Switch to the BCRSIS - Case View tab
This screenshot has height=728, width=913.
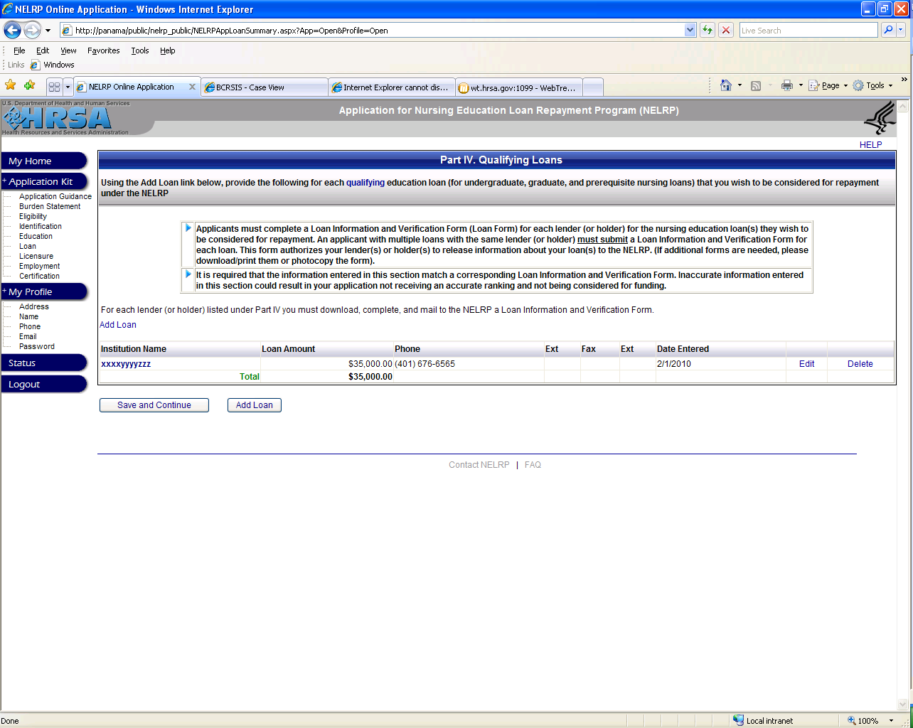[x=264, y=87]
